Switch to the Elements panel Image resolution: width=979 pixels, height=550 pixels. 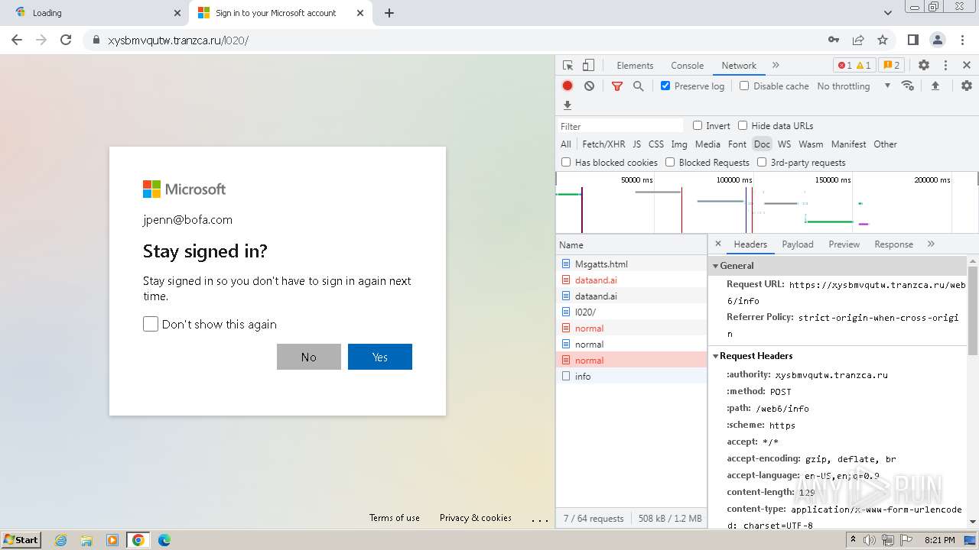(635, 66)
